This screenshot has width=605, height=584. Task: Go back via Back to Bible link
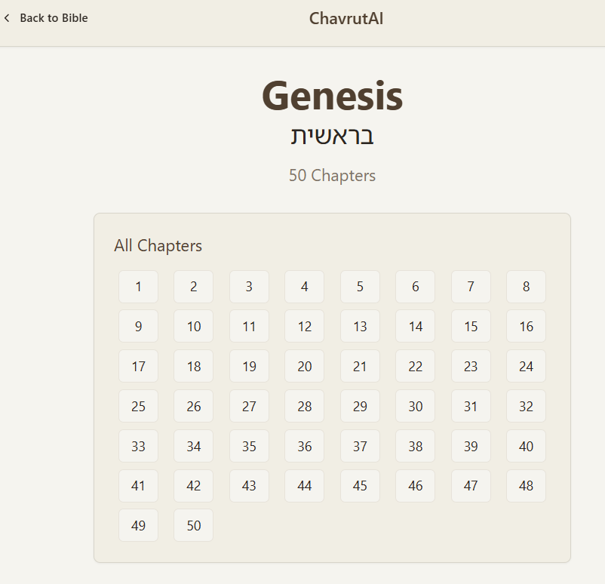[x=46, y=18]
